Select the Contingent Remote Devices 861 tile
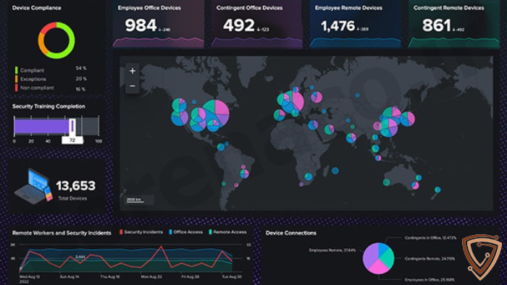 [x=454, y=24]
